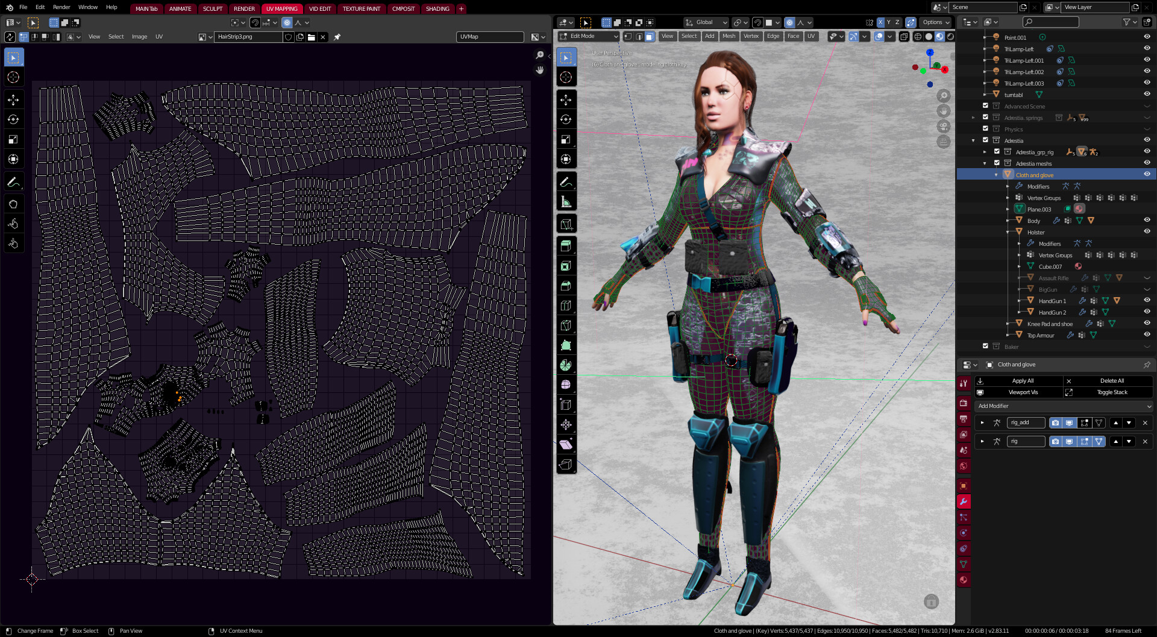Open the Add Modifier dropdown
Viewport: 1157px width, 637px height.
point(1064,406)
